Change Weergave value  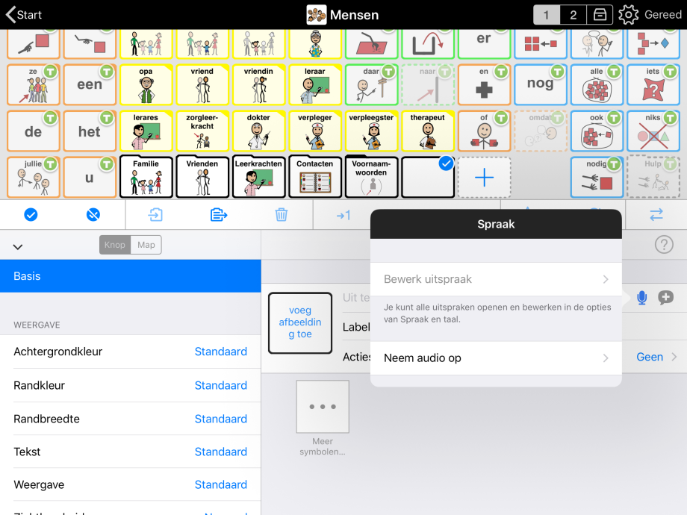[x=221, y=485]
